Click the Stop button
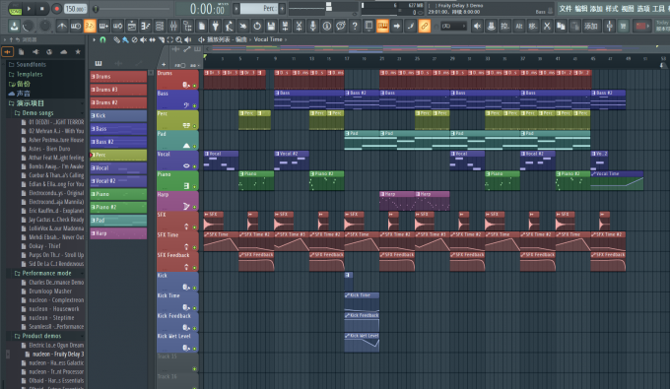The image size is (670, 389). pyautogui.click(x=41, y=9)
